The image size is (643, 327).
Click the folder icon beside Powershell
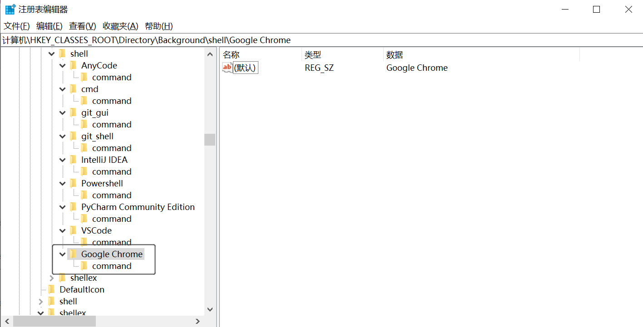point(73,183)
